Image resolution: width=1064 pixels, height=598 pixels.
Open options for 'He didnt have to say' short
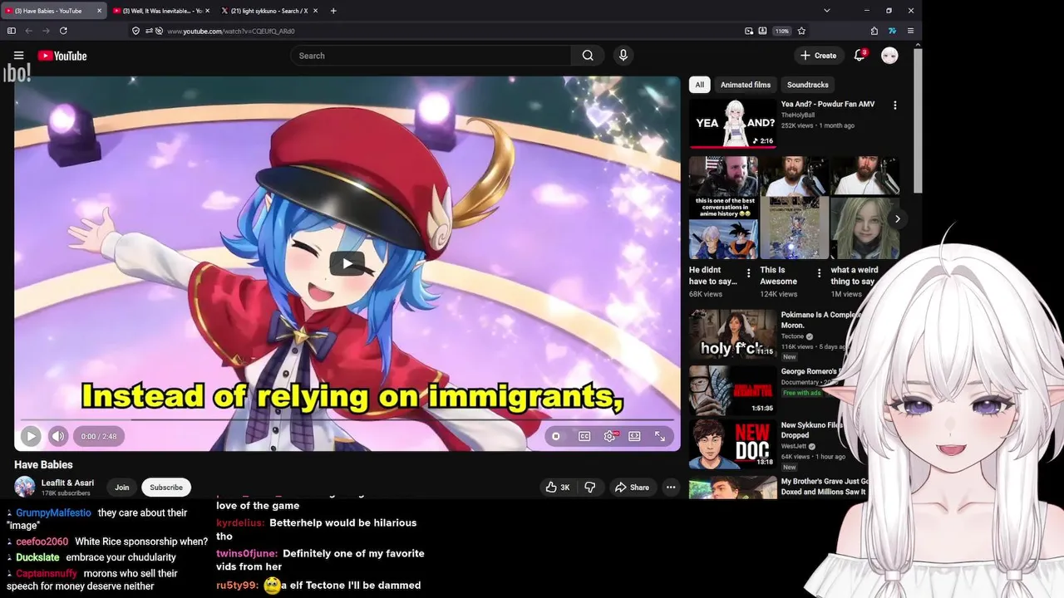748,273
